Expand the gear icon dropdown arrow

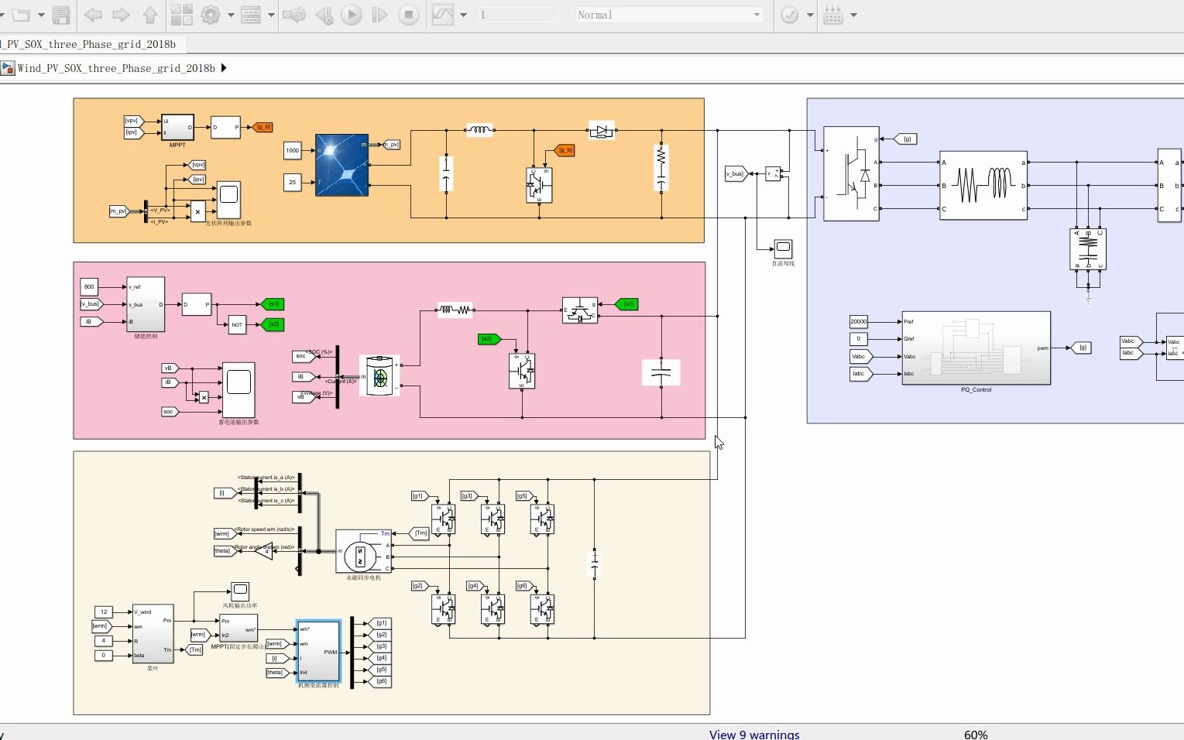(x=231, y=15)
